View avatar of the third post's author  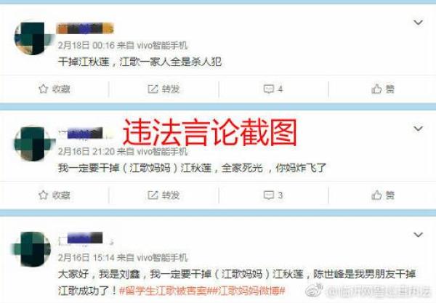(33, 249)
